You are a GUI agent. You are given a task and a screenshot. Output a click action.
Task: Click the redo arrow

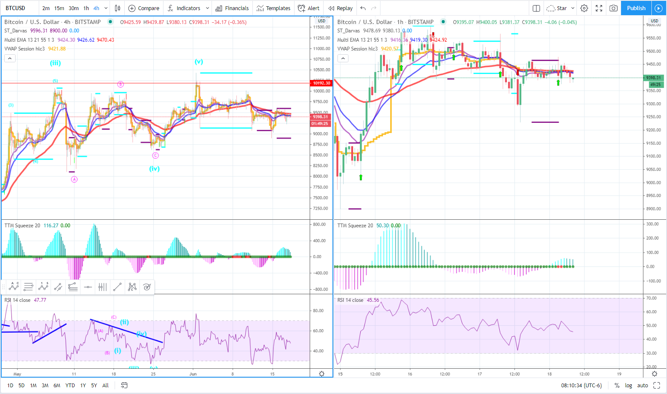374,8
